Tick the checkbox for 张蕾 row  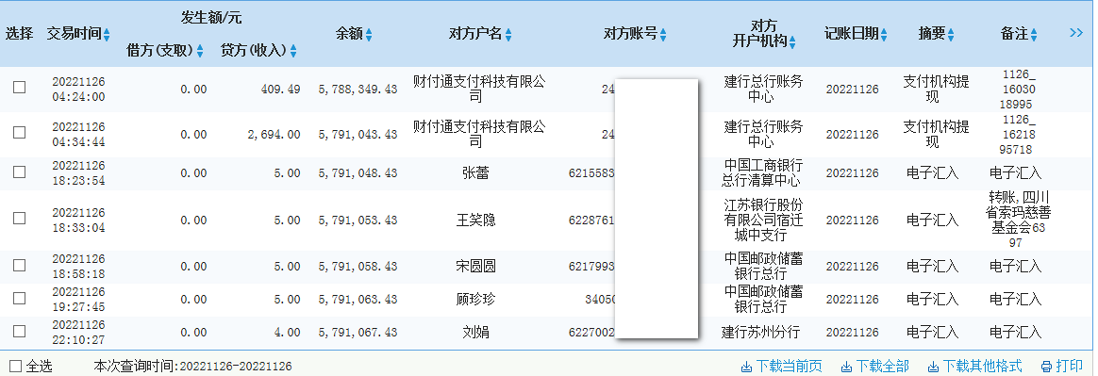pos(20,172)
